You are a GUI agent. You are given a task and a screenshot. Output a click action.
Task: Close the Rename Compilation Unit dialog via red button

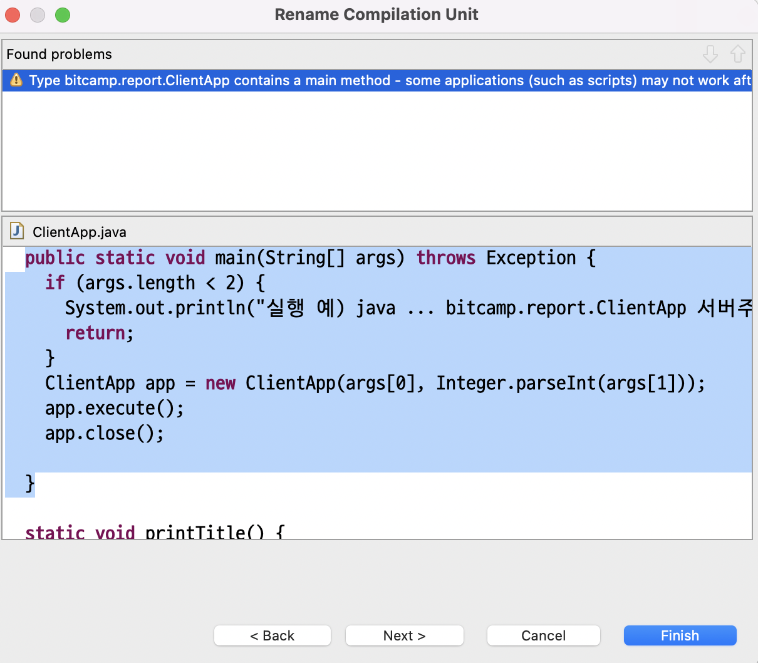coord(13,15)
